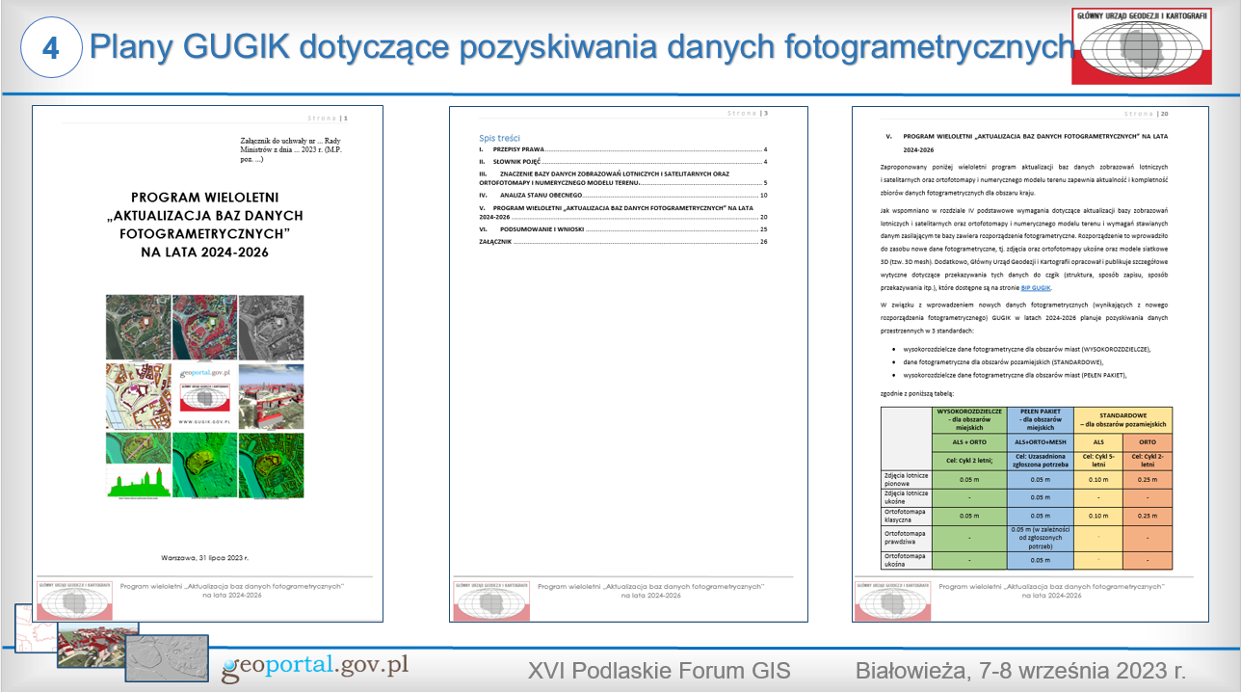Click GUGiK logo in the right page footer
This screenshot has width=1241, height=692.
click(891, 599)
